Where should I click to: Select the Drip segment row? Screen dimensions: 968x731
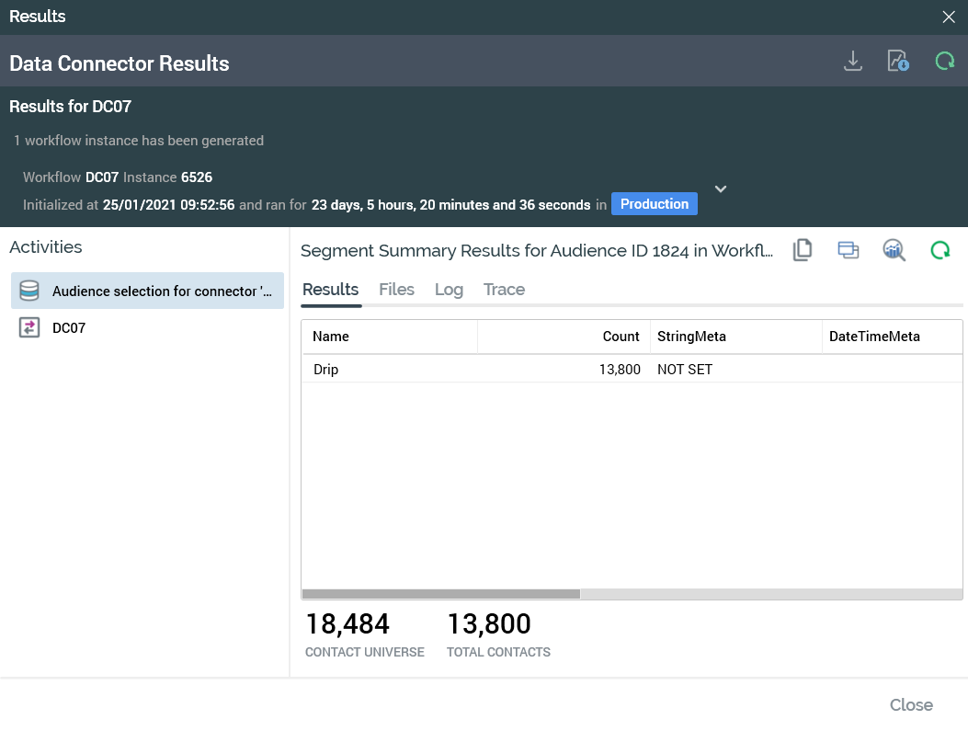(x=552, y=370)
